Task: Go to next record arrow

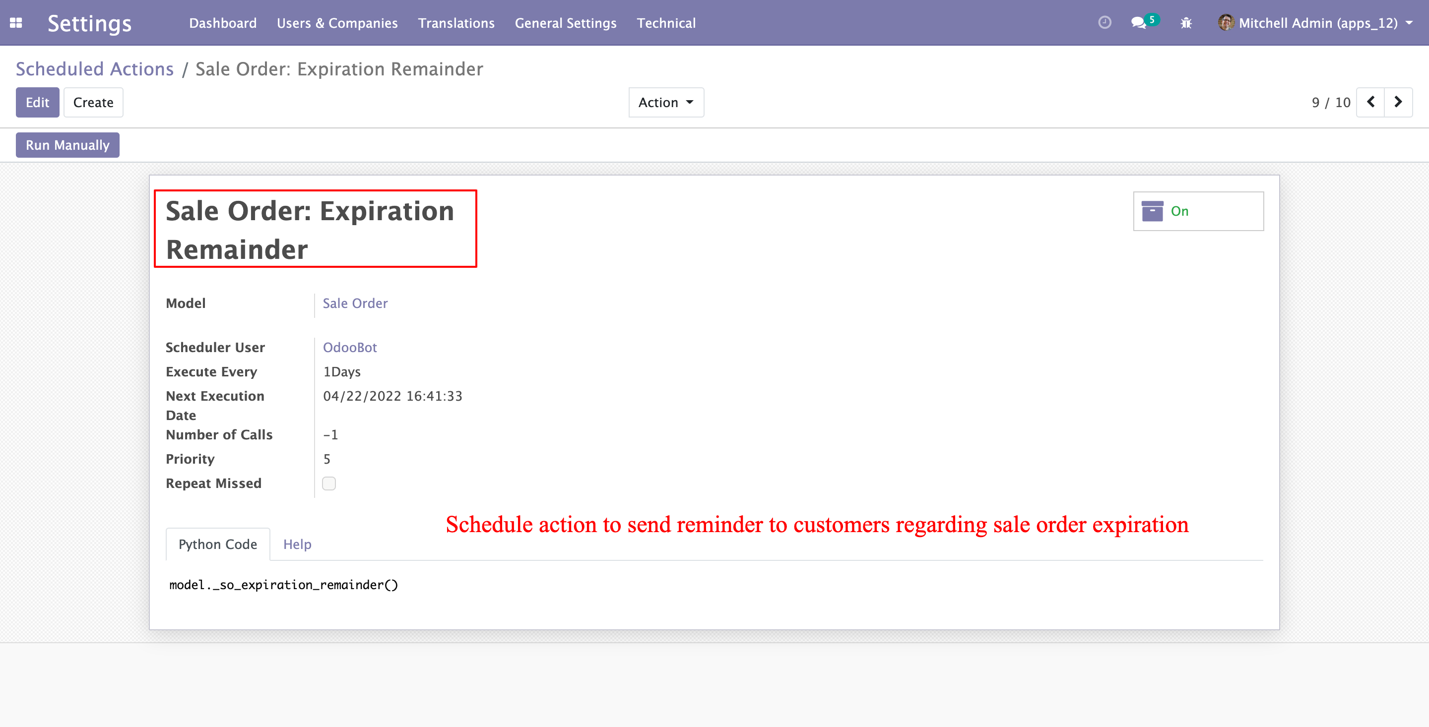Action: (1398, 102)
